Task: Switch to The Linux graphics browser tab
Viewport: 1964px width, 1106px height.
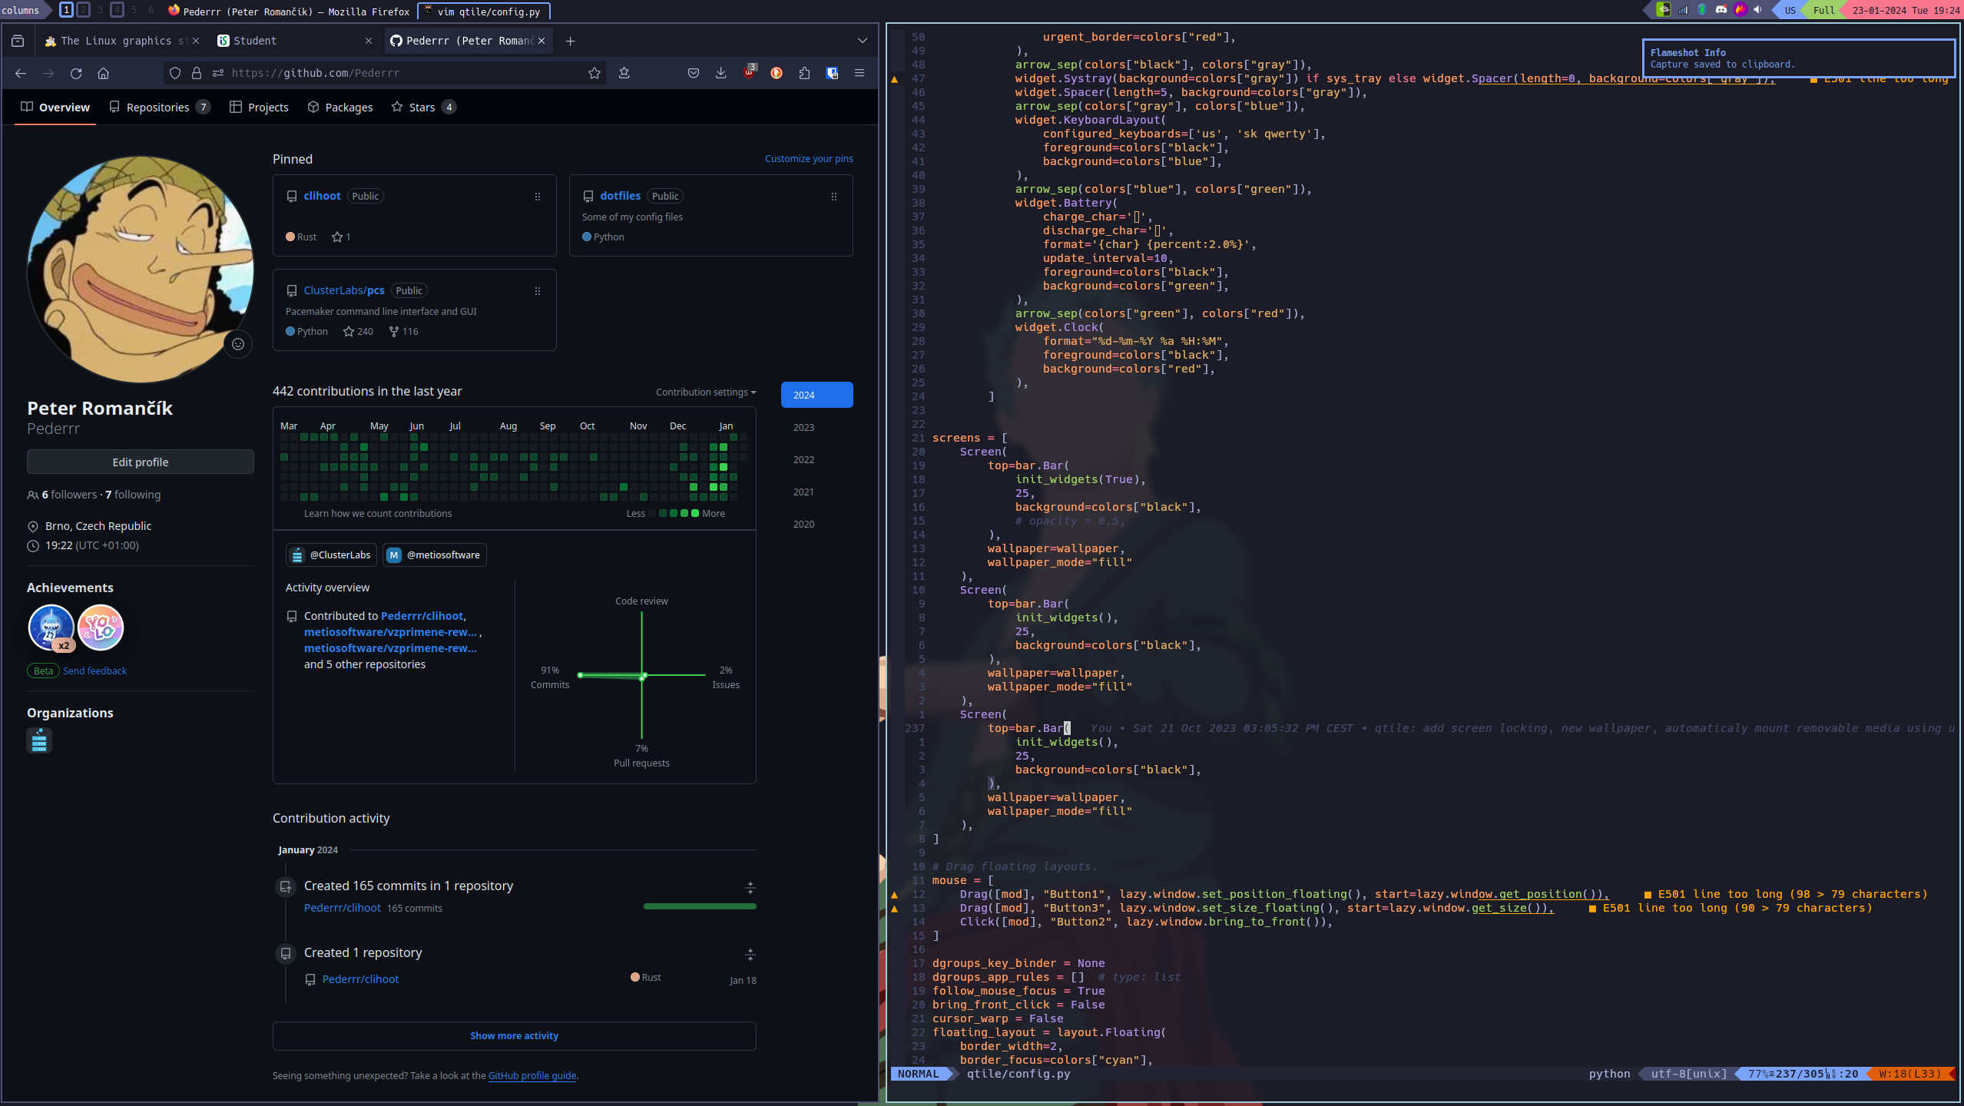Action: (x=123, y=41)
